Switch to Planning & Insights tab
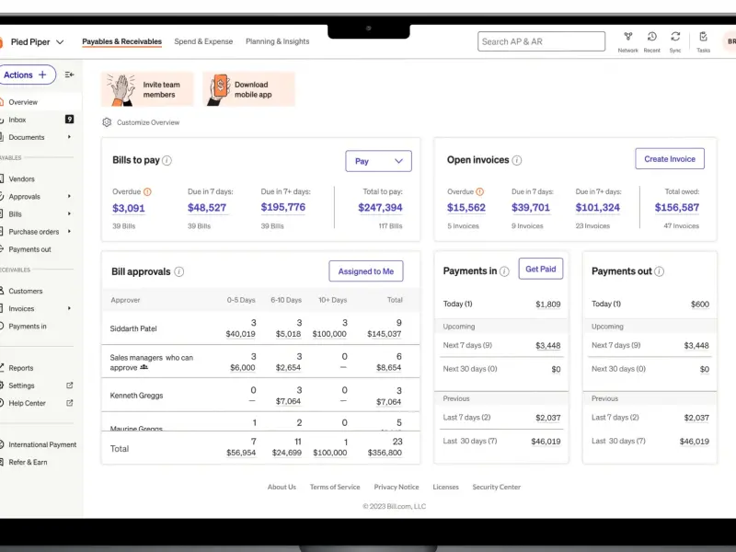This screenshot has height=552, width=736. point(278,41)
